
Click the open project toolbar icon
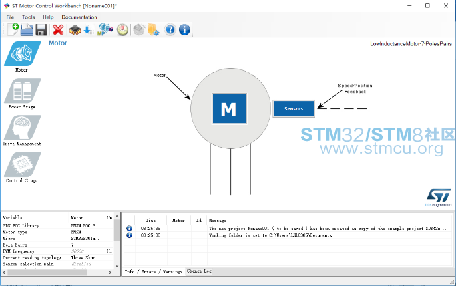point(27,29)
